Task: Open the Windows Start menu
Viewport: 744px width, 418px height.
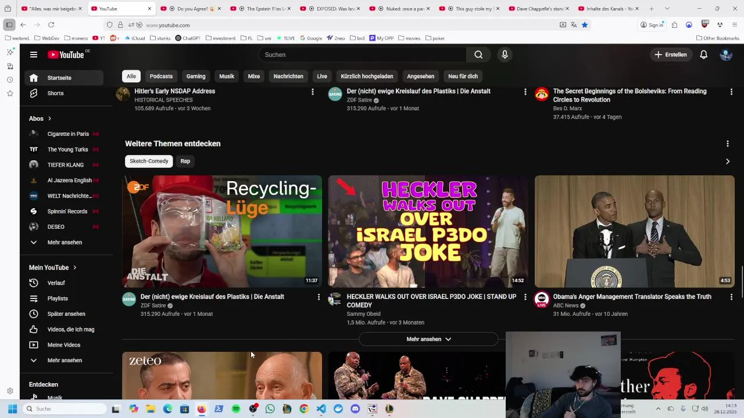Action: pos(12,409)
